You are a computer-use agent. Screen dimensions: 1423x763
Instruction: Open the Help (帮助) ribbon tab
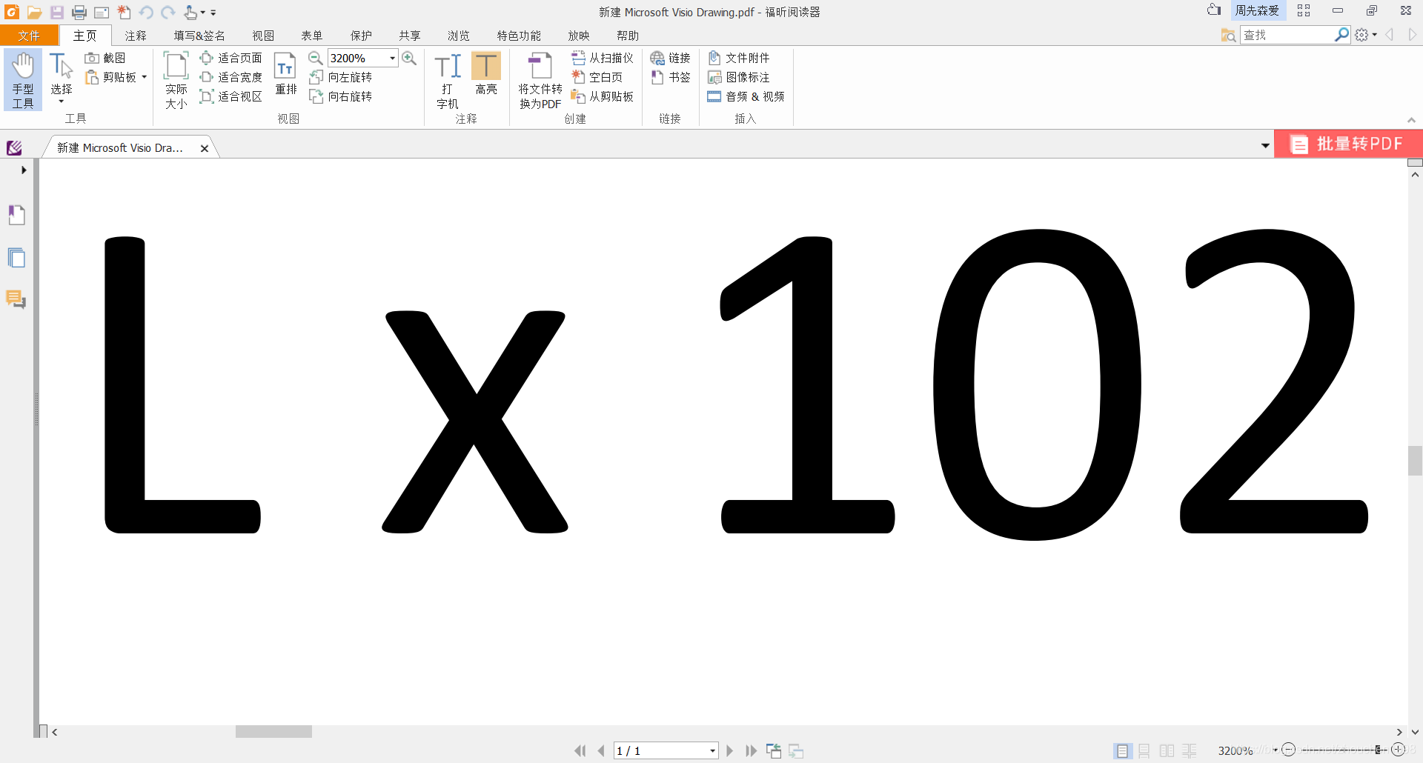tap(628, 36)
